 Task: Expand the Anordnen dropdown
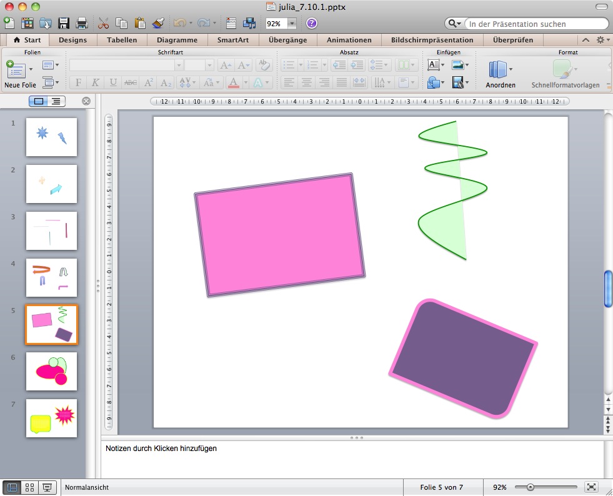point(511,69)
